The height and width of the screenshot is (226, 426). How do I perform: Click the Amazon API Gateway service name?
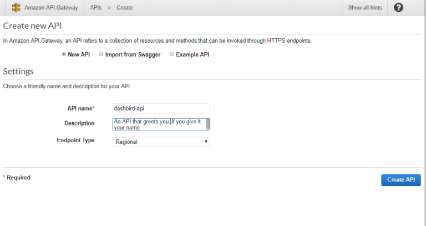coord(51,8)
